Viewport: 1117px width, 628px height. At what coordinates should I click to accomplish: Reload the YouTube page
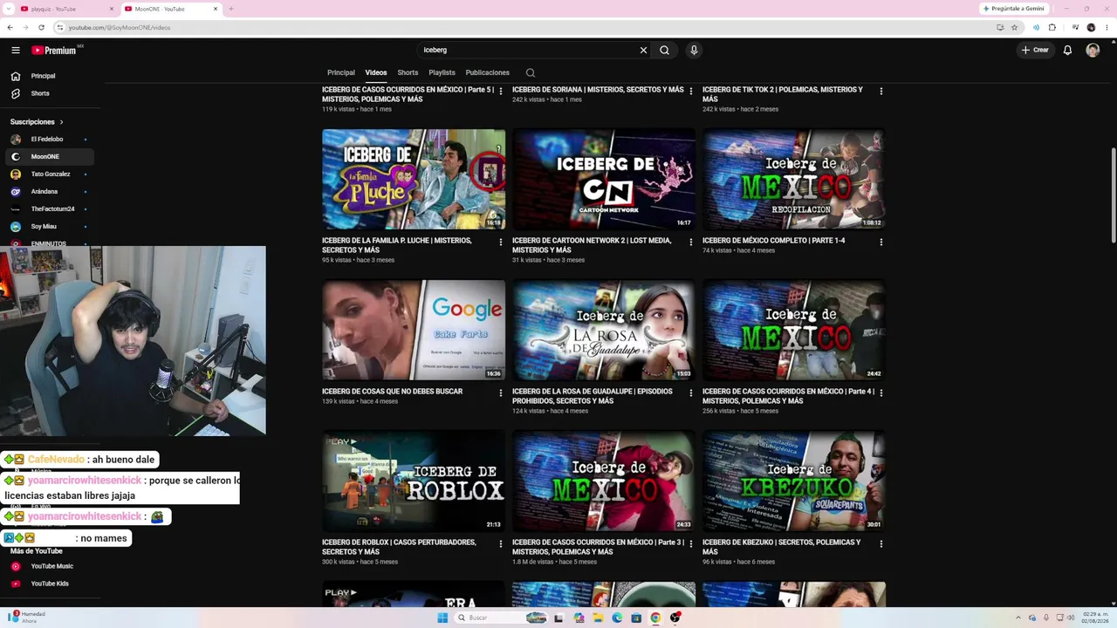(41, 27)
